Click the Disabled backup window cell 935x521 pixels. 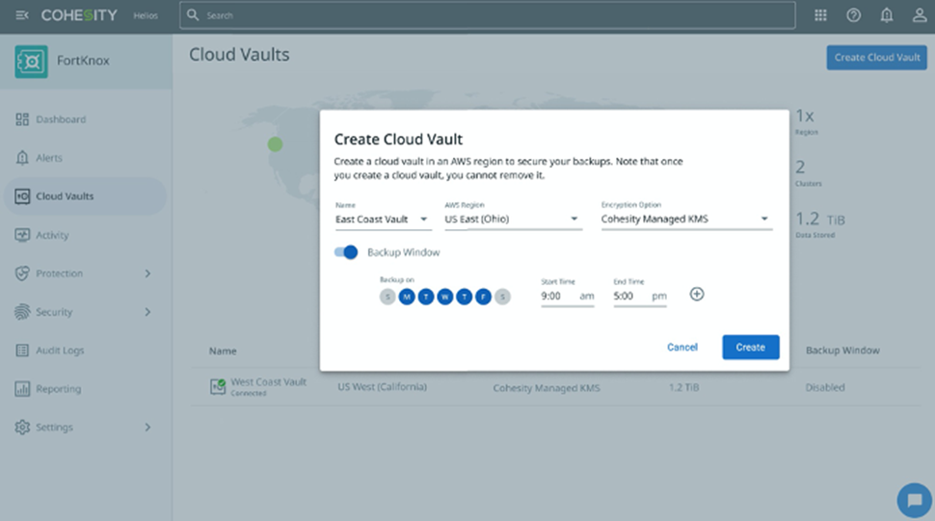(825, 388)
